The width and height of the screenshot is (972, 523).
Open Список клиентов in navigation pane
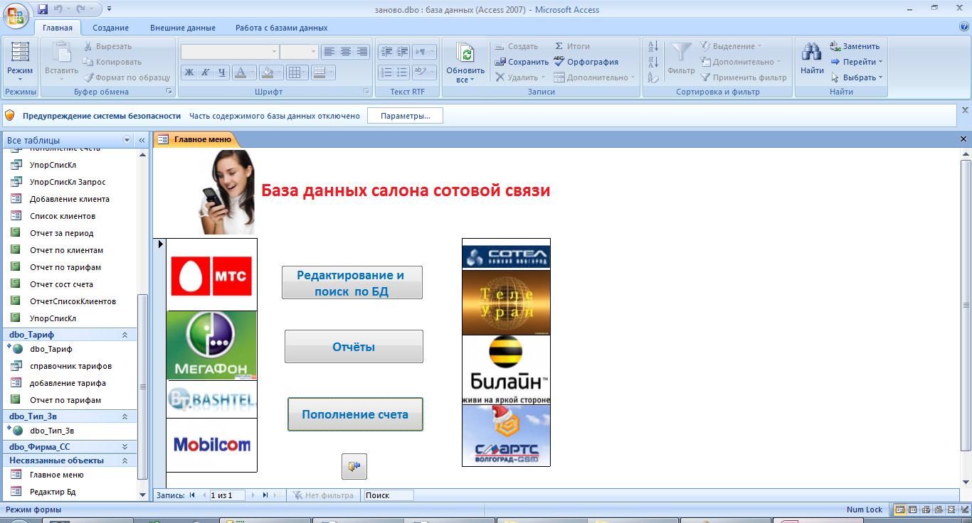click(x=63, y=216)
